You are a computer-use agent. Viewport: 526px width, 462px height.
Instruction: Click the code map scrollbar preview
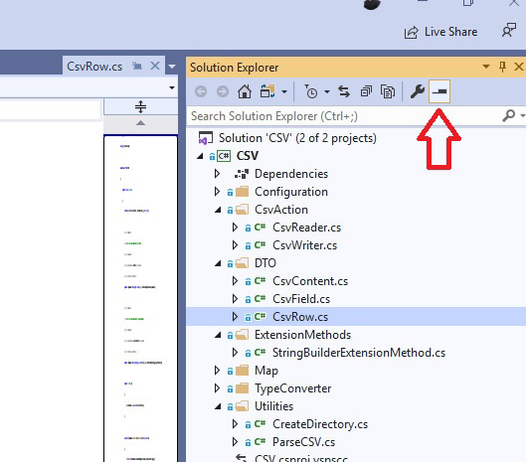point(140,298)
